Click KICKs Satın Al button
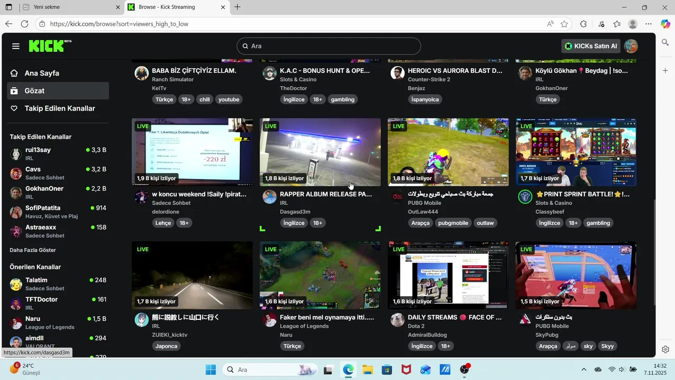The width and height of the screenshot is (675, 380). pyautogui.click(x=591, y=46)
